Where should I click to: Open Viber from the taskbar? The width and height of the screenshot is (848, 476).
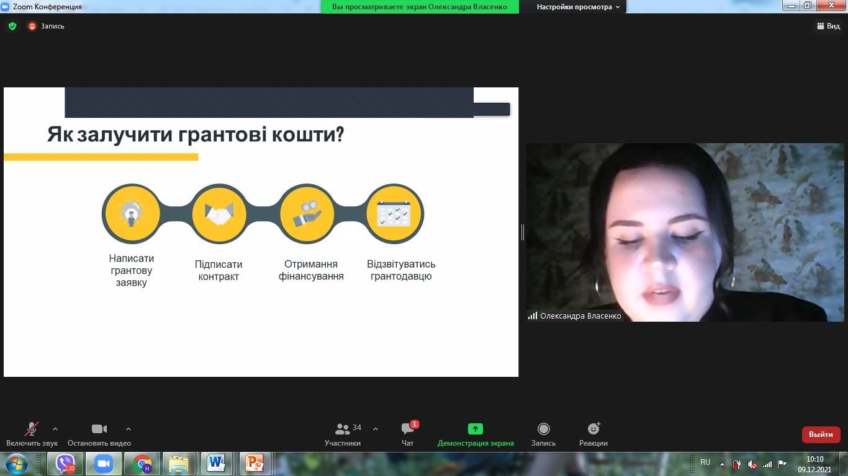[65, 464]
